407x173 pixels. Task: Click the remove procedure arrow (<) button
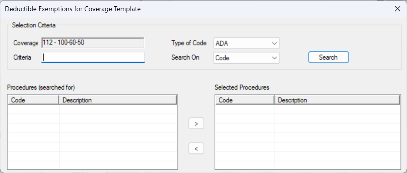click(196, 149)
